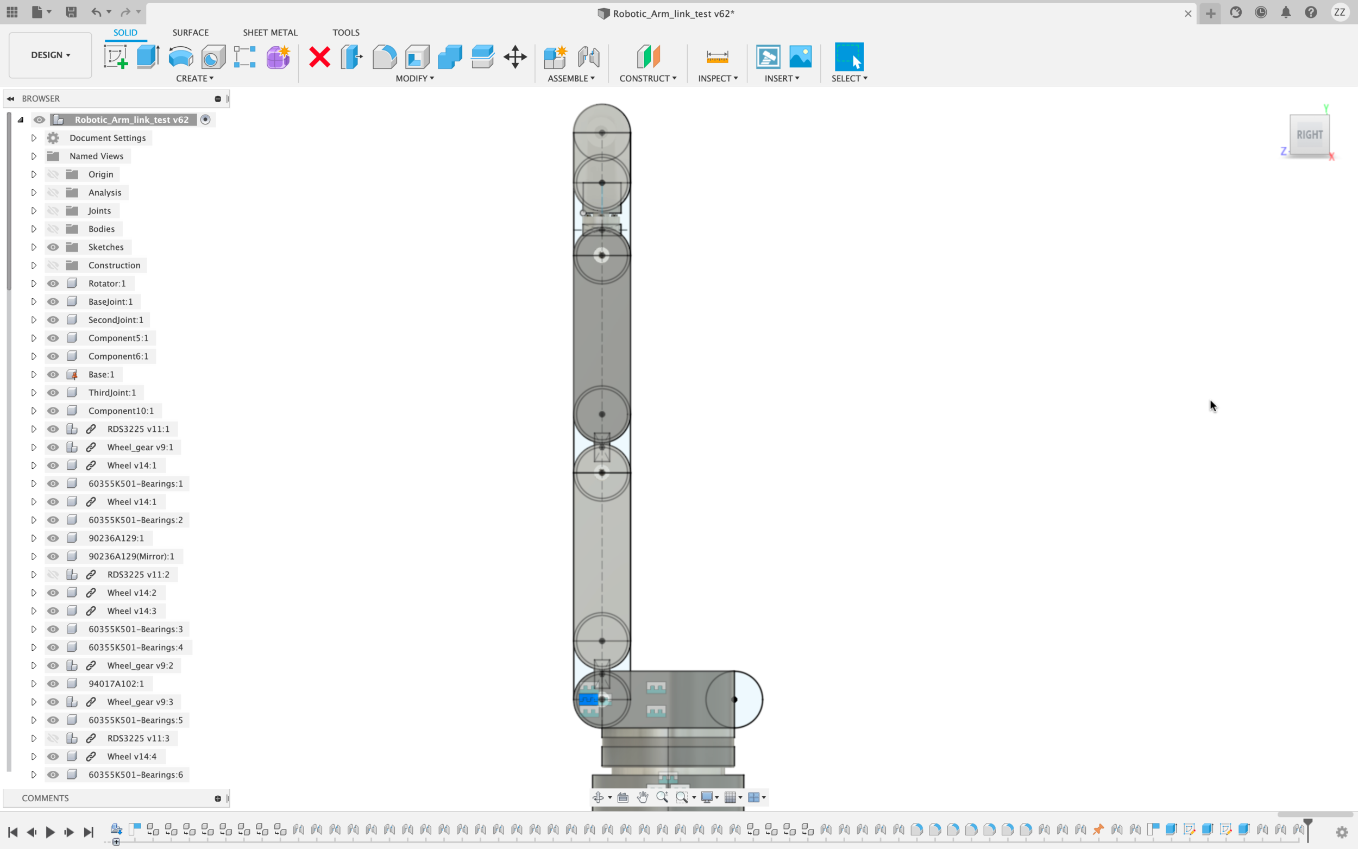This screenshot has width=1358, height=849.
Task: Toggle visibility of Sketches folder
Action: (53, 247)
